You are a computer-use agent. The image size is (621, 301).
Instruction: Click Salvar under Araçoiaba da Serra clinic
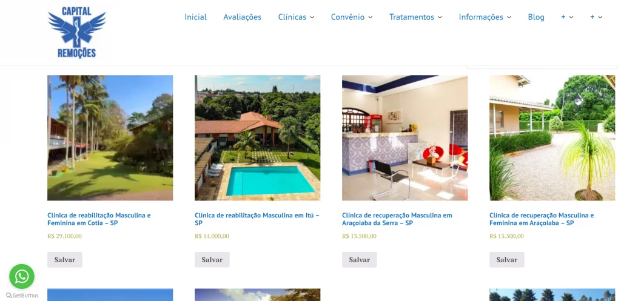pos(360,260)
